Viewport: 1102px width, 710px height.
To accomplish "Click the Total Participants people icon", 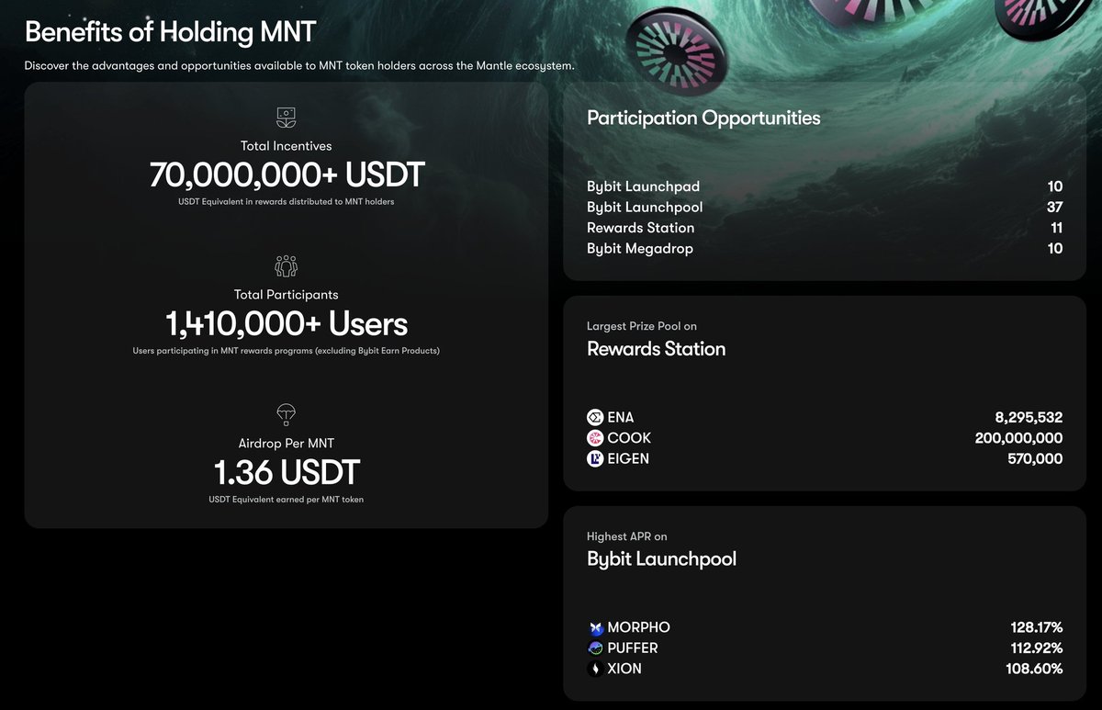I will click(x=287, y=266).
